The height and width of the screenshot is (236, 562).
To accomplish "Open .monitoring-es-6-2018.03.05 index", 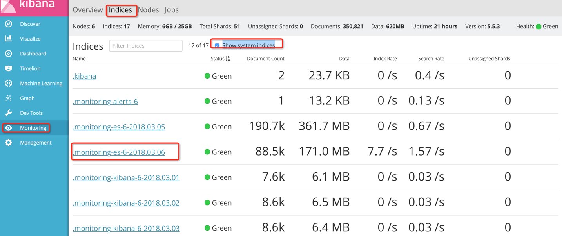I will pyautogui.click(x=119, y=127).
